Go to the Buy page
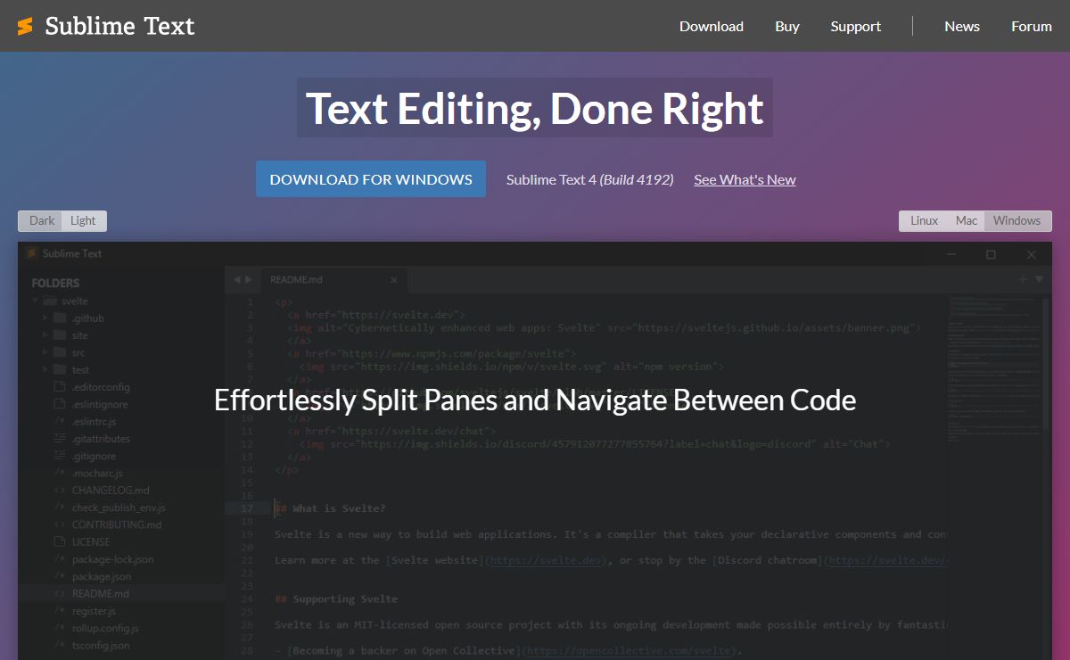 pyautogui.click(x=787, y=26)
